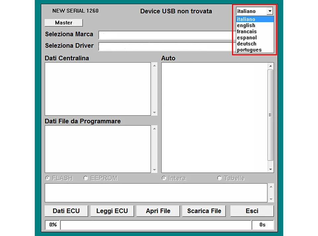Click Dati File da Programmare scroll up arrow

coord(155,129)
